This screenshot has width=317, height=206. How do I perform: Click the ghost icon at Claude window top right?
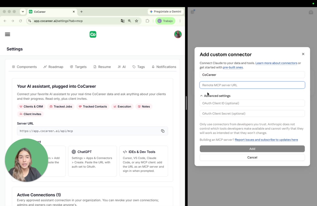click(311, 12)
